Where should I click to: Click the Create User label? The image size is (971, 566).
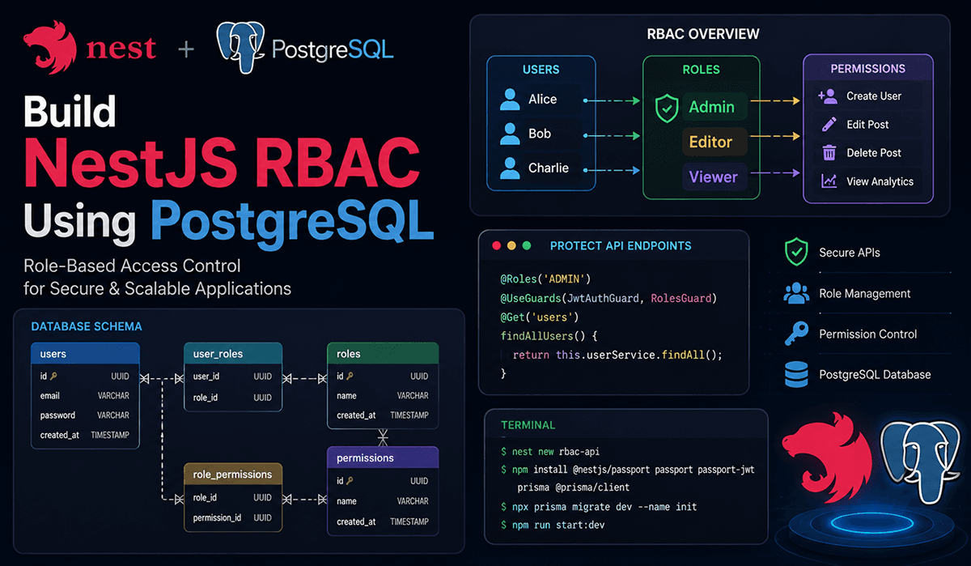874,96
